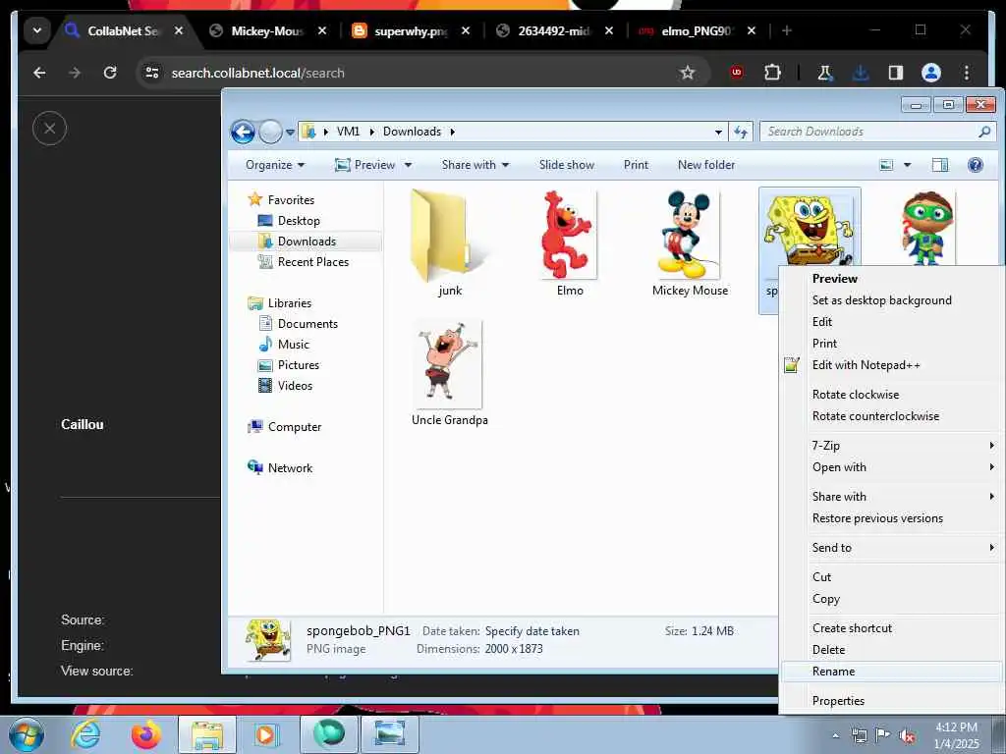Image resolution: width=1006 pixels, height=754 pixels.
Task: Select Computer in navigation pane
Action: coord(295,427)
